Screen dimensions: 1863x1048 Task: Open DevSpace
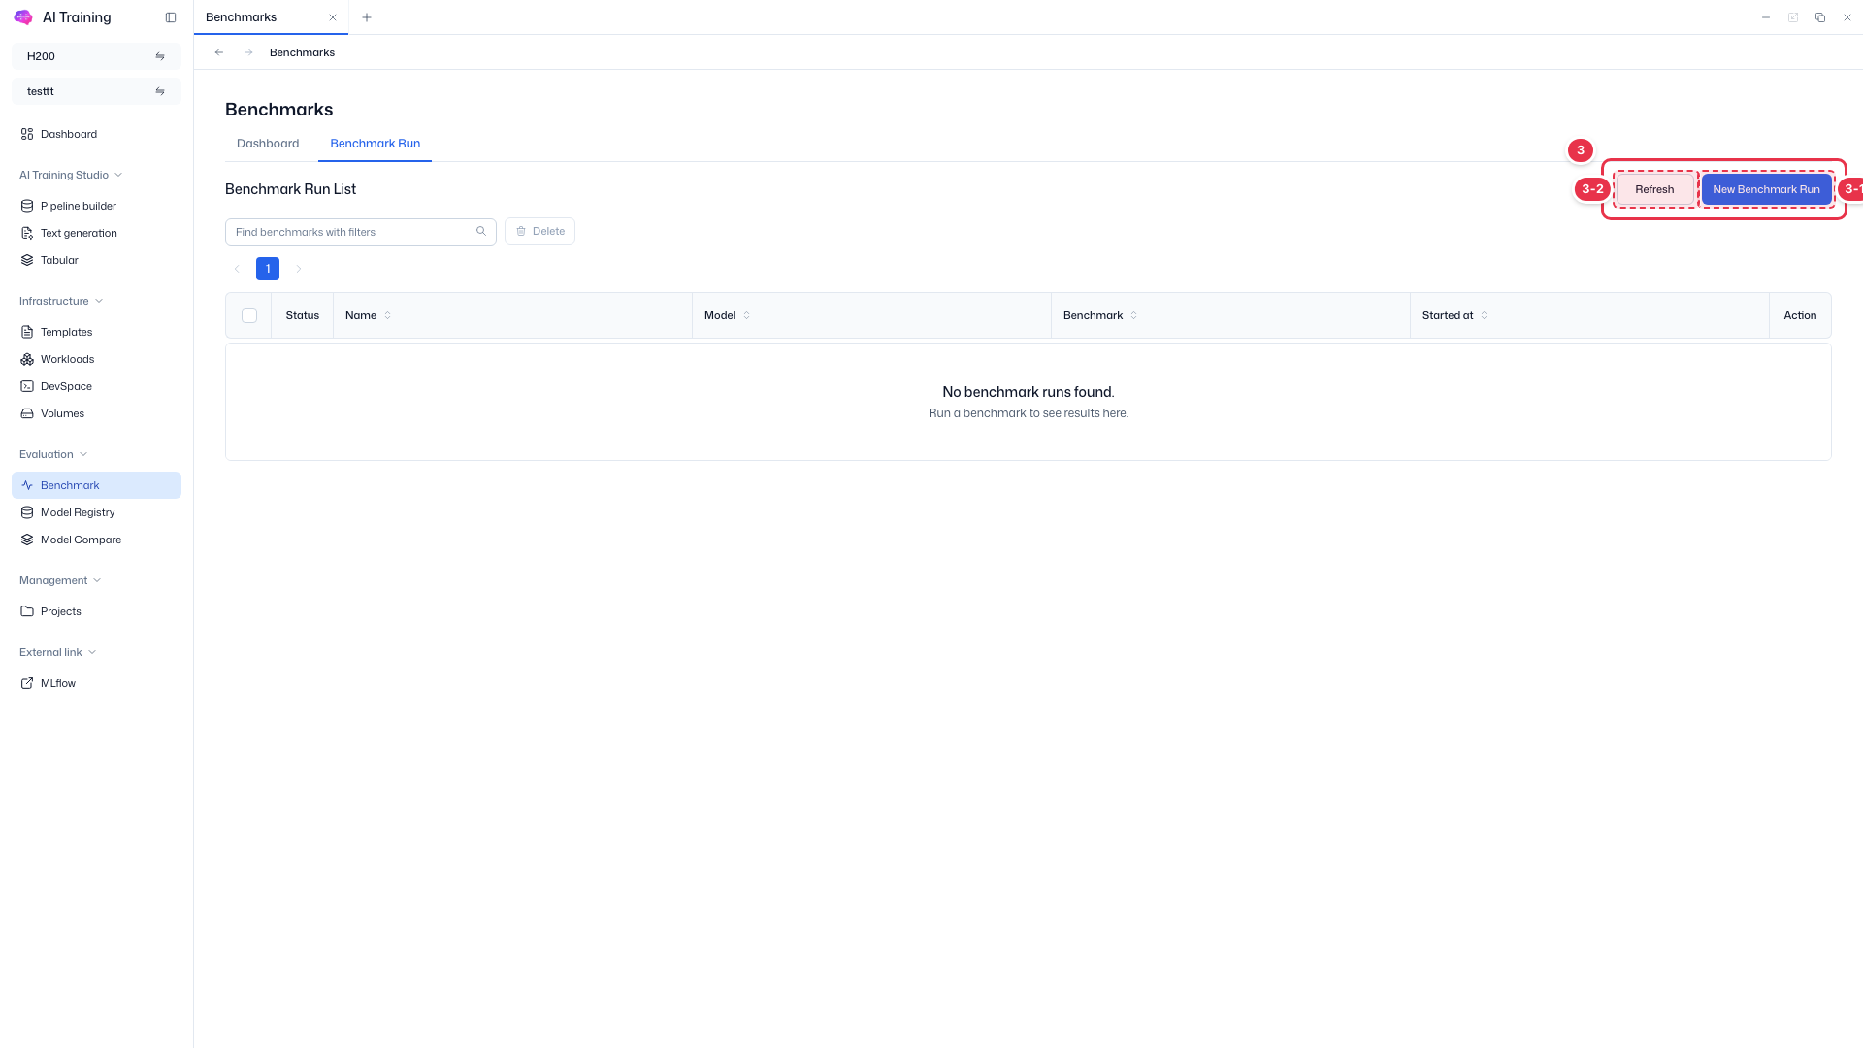[x=96, y=386]
